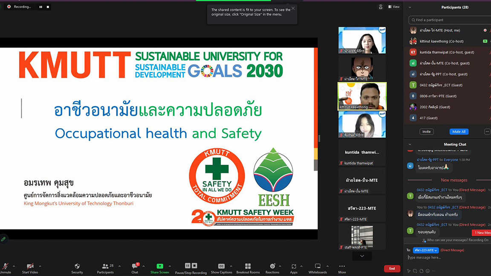The image size is (491, 276).
Task: Unmute the microphone
Action: tap(5, 268)
